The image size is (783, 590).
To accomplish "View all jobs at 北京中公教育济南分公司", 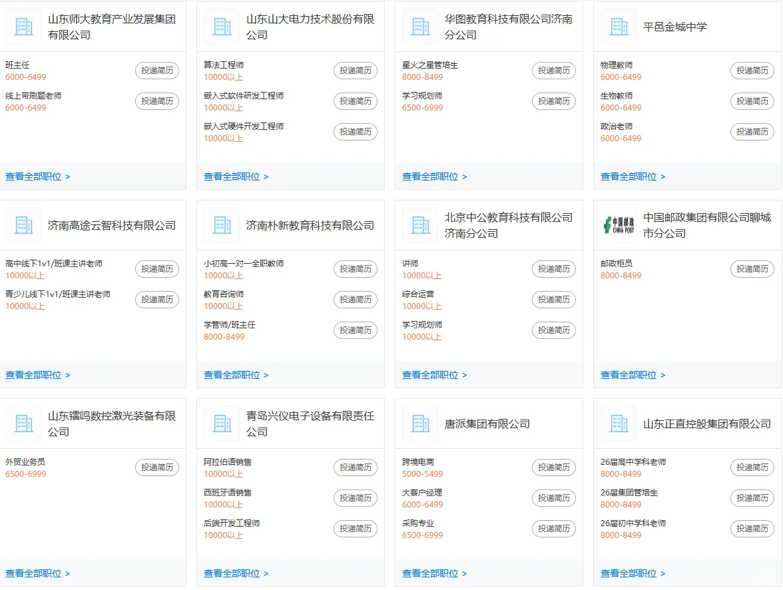I will 434,375.
